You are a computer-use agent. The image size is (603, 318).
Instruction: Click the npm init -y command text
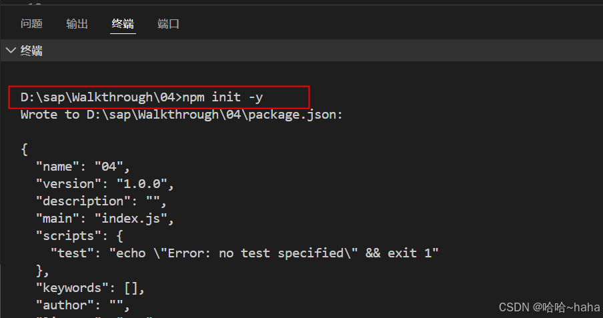click(222, 97)
